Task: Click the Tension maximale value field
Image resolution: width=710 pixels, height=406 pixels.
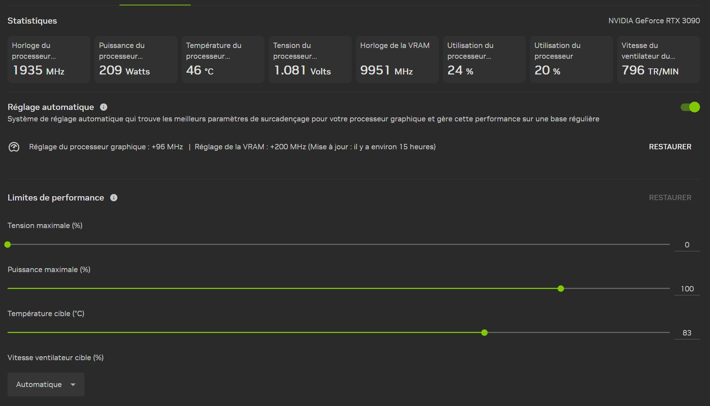Action: [x=687, y=245]
